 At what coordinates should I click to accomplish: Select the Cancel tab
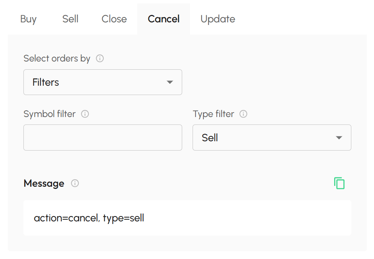[x=164, y=19]
